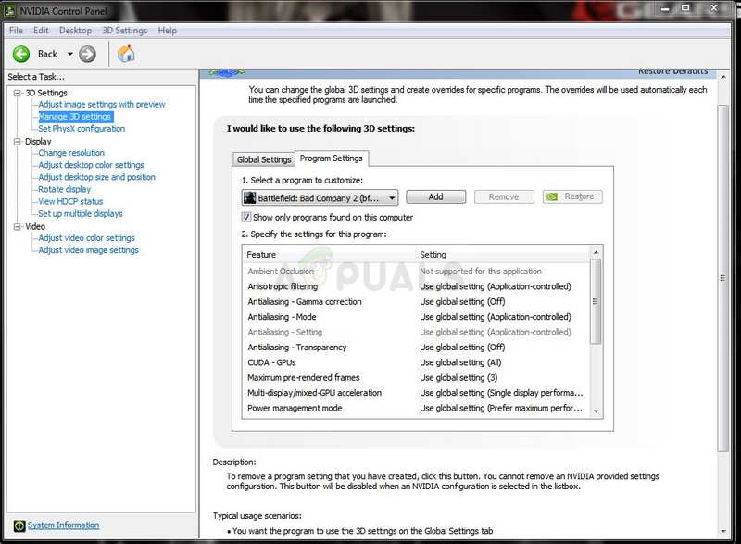Screen dimensions: 741x544
Task: Switch to the Global Settings tab
Action: pyautogui.click(x=264, y=159)
